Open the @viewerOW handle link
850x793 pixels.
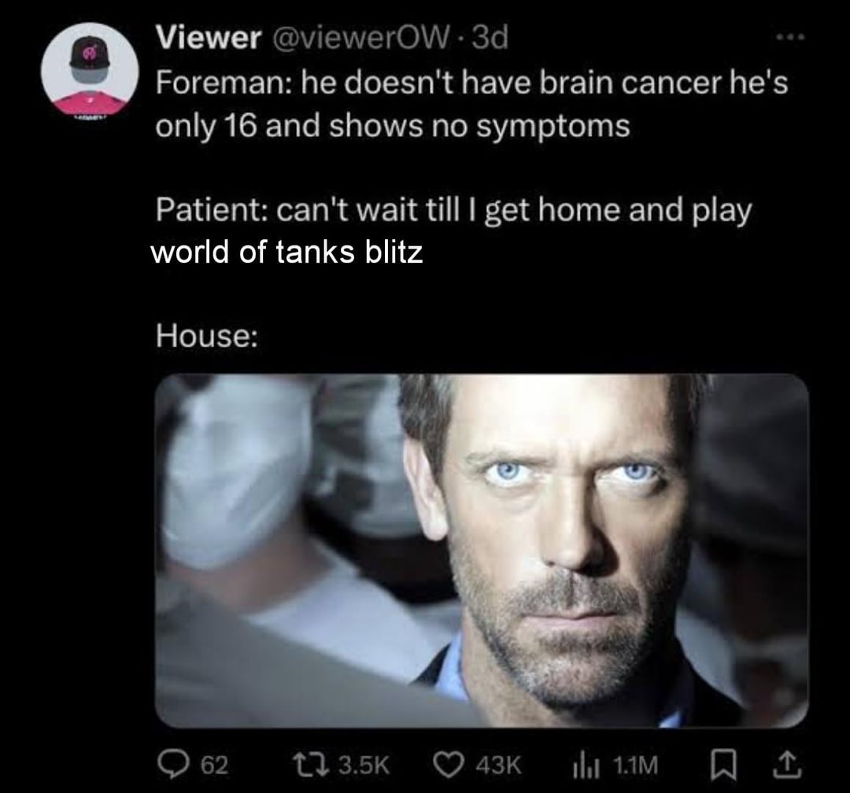tap(360, 38)
